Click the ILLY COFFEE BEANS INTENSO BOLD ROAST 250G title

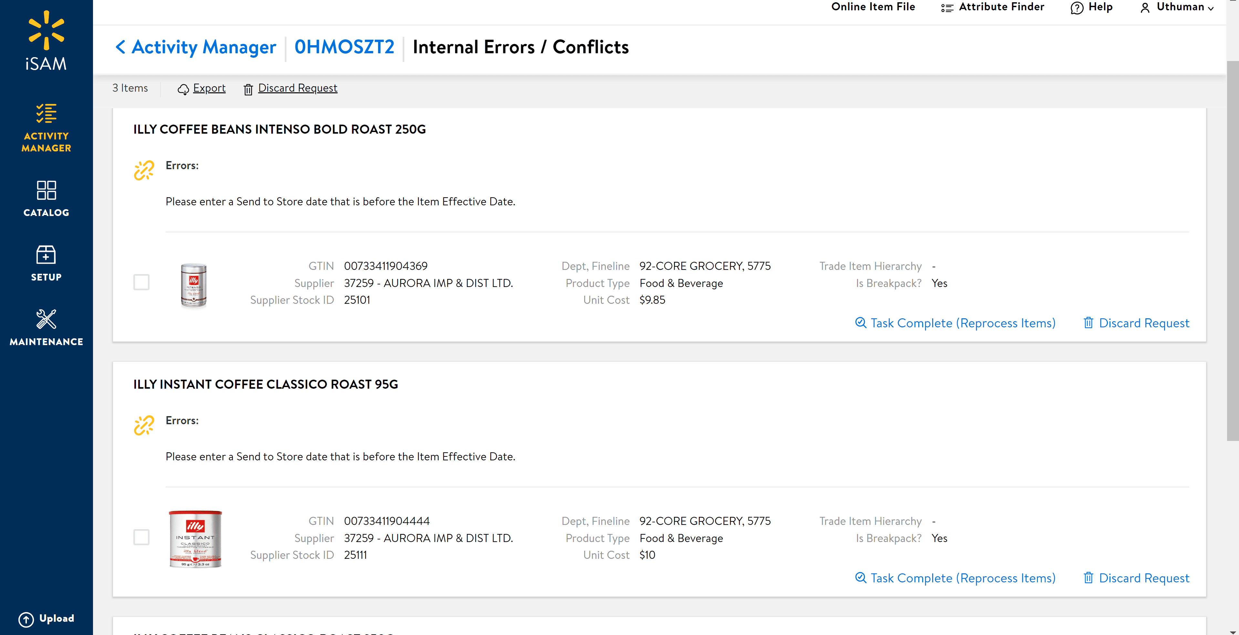(x=279, y=129)
